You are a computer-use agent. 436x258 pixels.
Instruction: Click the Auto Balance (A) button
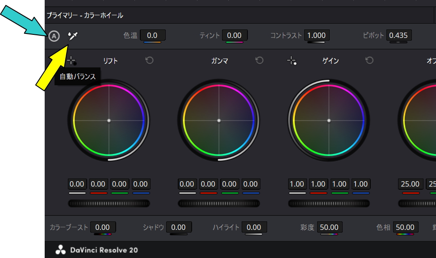point(54,36)
